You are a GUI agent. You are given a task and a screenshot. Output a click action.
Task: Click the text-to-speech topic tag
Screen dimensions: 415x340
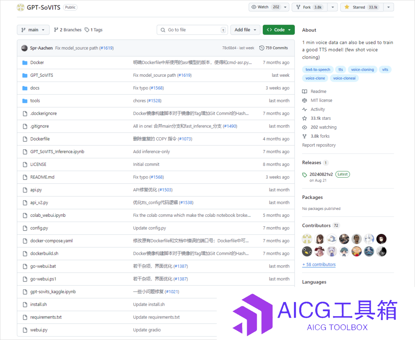(x=318, y=69)
